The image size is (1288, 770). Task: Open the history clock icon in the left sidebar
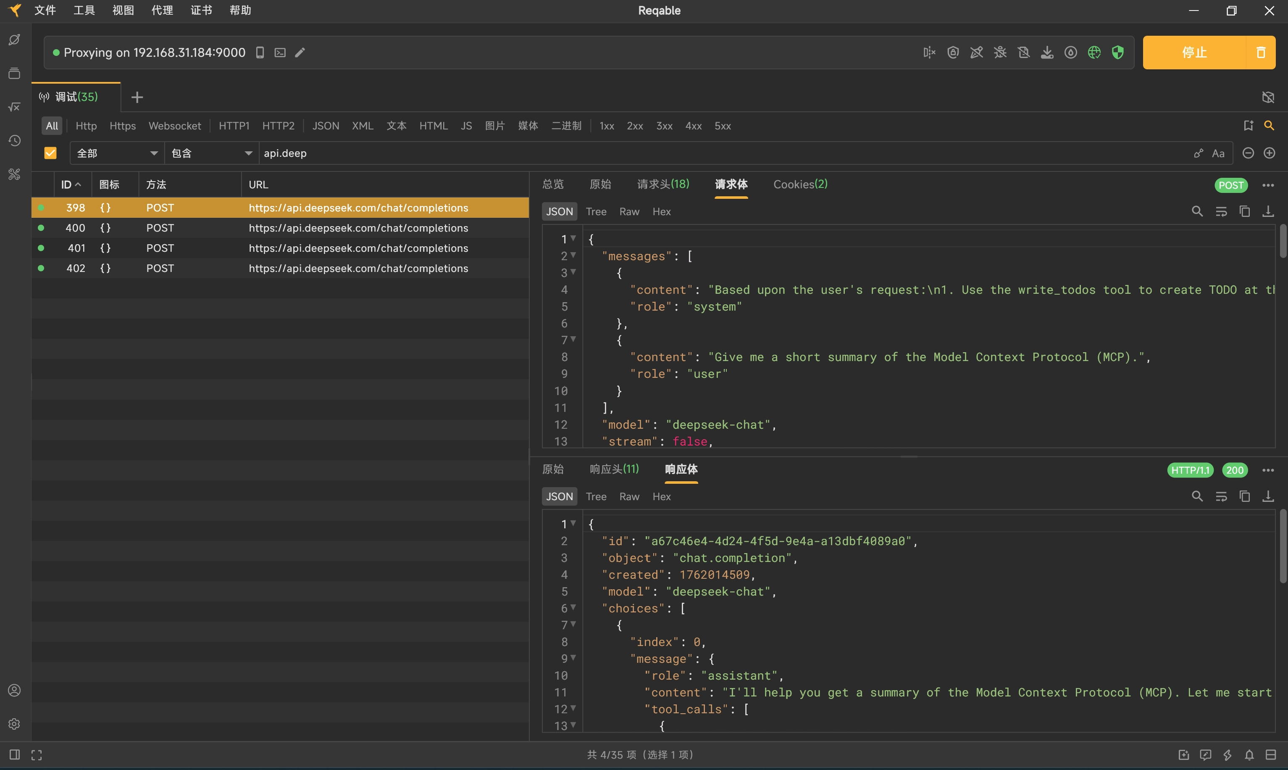coord(15,141)
